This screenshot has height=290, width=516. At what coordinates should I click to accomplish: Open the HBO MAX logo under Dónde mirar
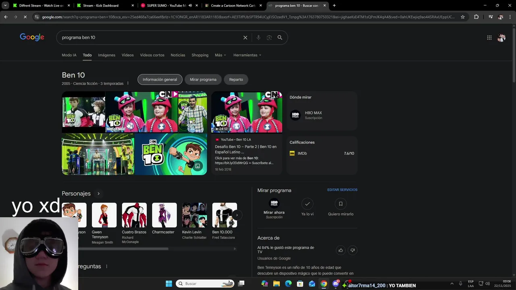295,115
